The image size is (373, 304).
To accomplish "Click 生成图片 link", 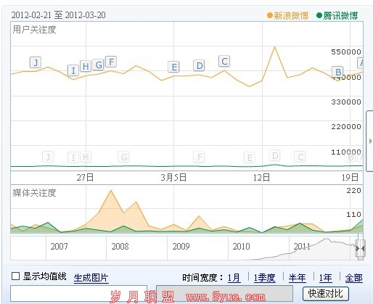I will (91, 278).
